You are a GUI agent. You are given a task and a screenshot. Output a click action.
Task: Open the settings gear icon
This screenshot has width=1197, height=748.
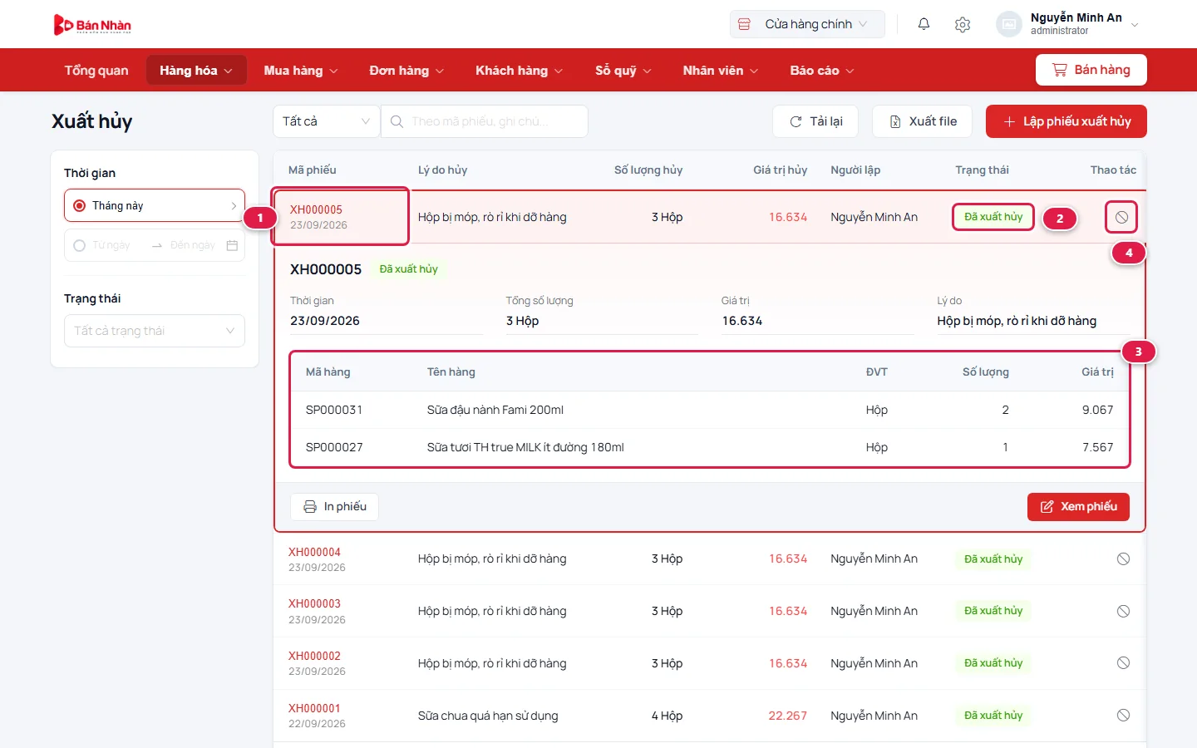point(963,24)
